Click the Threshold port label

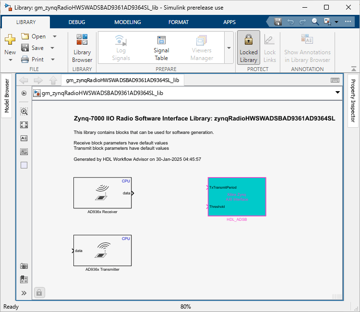(217, 206)
